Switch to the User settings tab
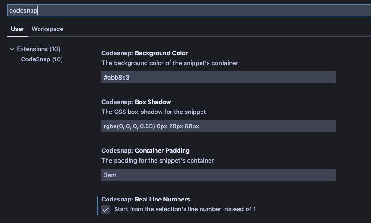This screenshot has height=223, width=371. click(x=17, y=29)
